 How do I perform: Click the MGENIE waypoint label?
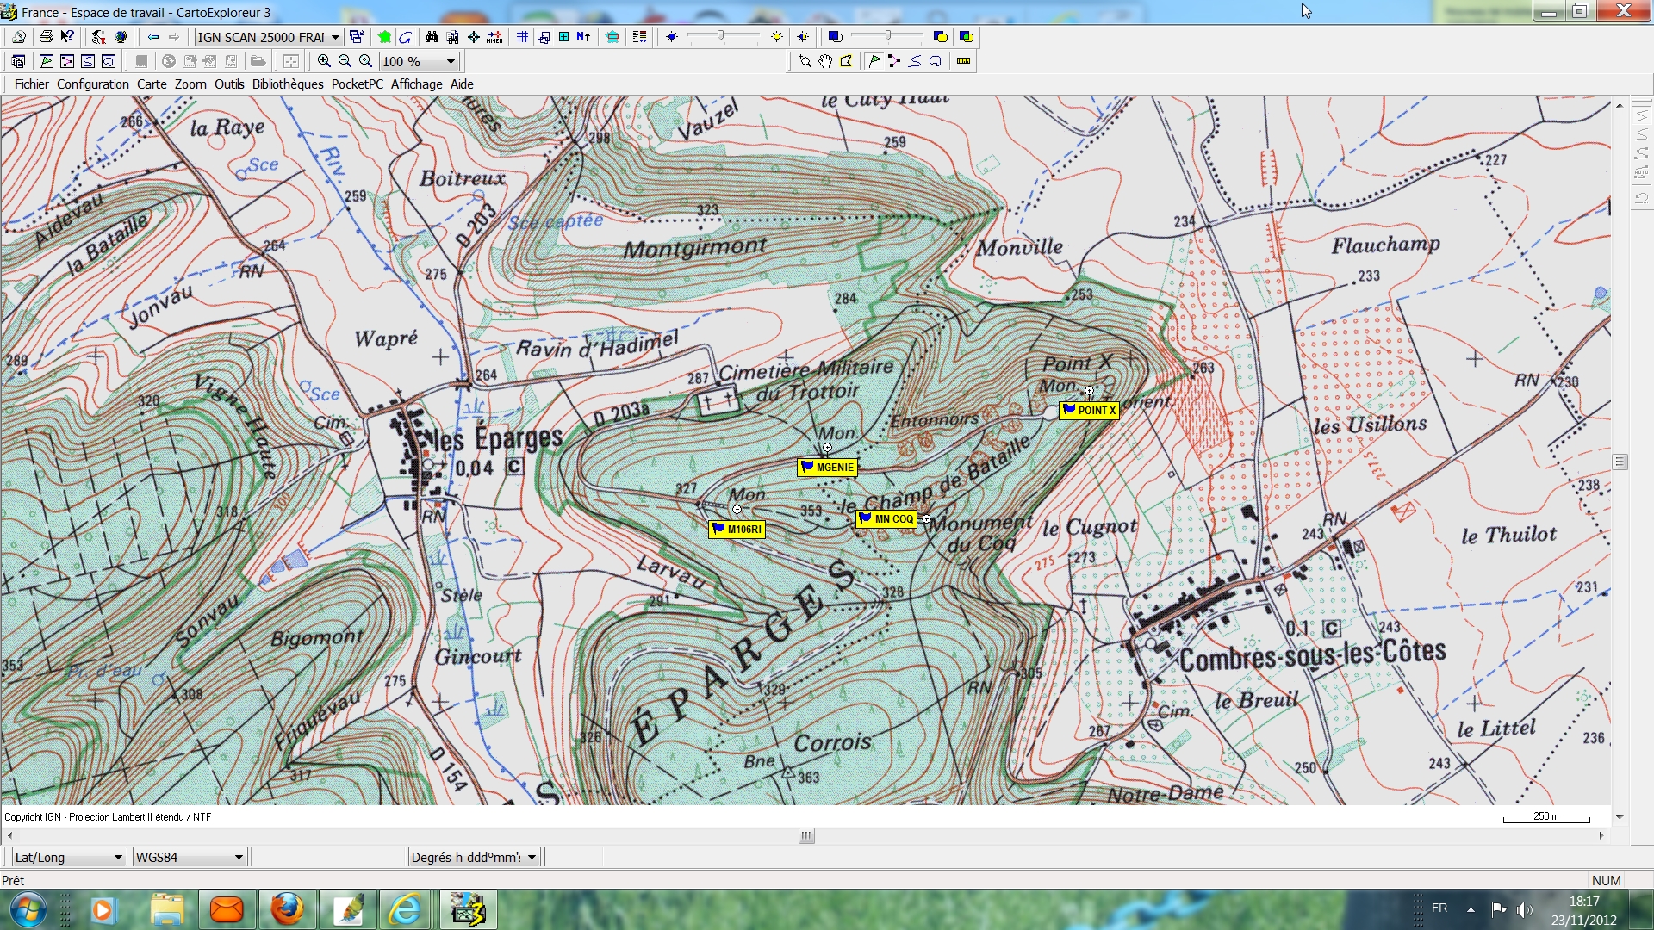click(828, 468)
